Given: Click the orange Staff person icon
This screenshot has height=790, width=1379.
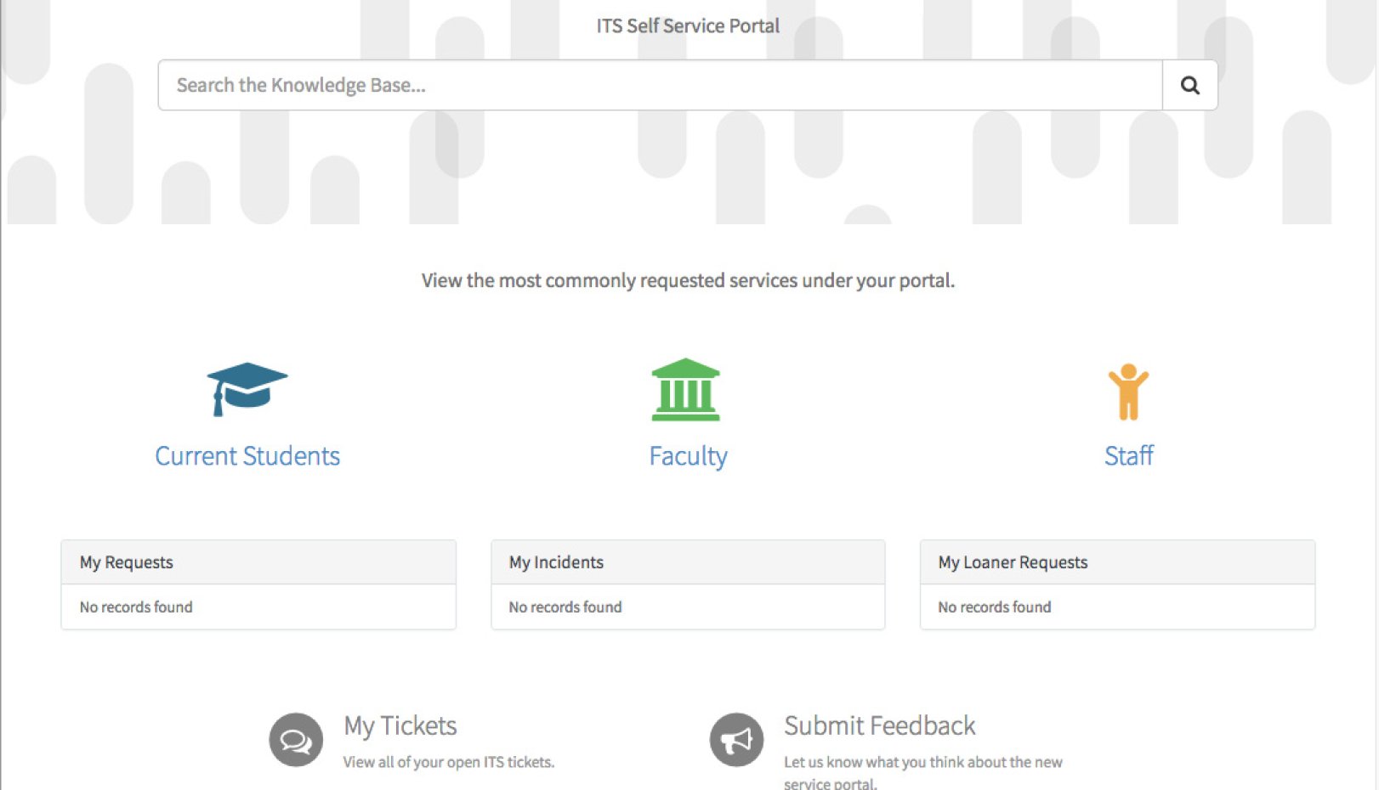Looking at the screenshot, I should (x=1128, y=392).
